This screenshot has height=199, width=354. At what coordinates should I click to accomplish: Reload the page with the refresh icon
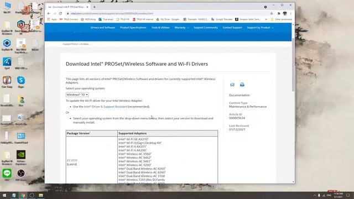pyautogui.click(x=60, y=13)
